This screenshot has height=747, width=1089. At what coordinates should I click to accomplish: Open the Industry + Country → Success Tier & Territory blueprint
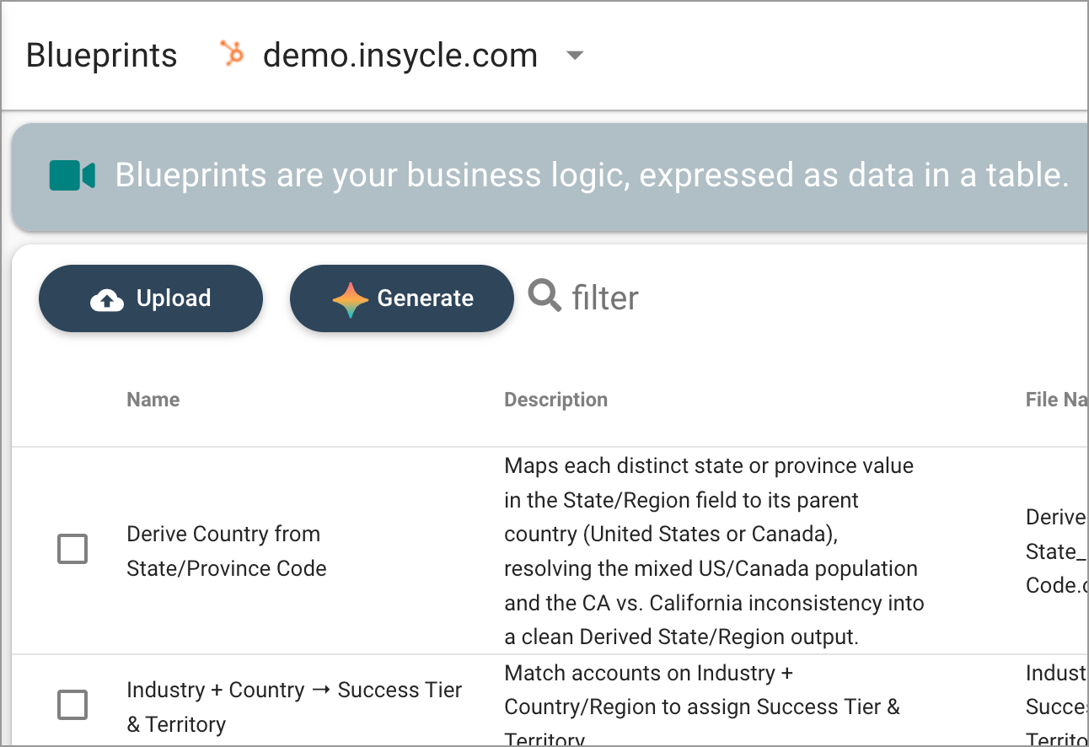[294, 707]
